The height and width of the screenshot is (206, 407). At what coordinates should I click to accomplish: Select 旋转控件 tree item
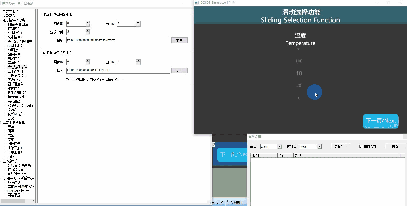(x=14, y=88)
